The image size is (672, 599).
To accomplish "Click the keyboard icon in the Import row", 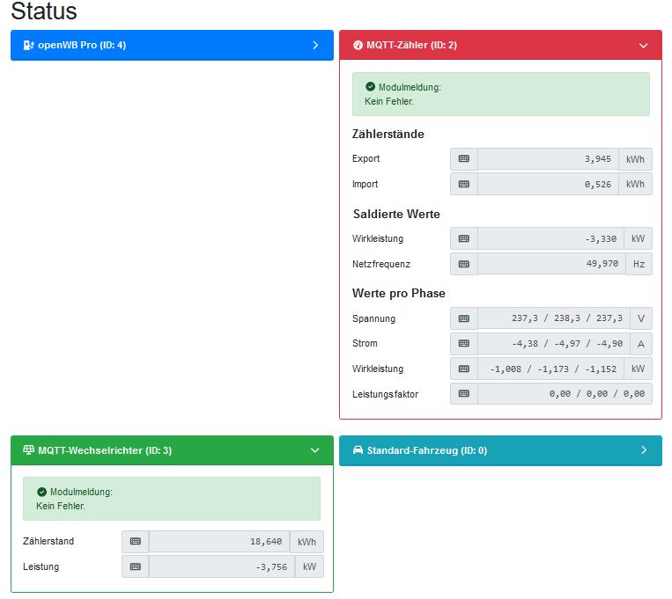I will pos(464,184).
